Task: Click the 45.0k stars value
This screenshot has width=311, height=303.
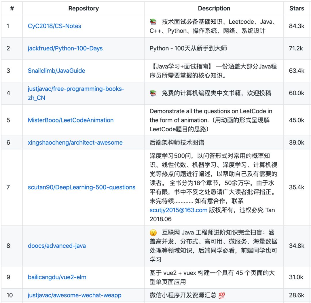Action: pos(297,120)
